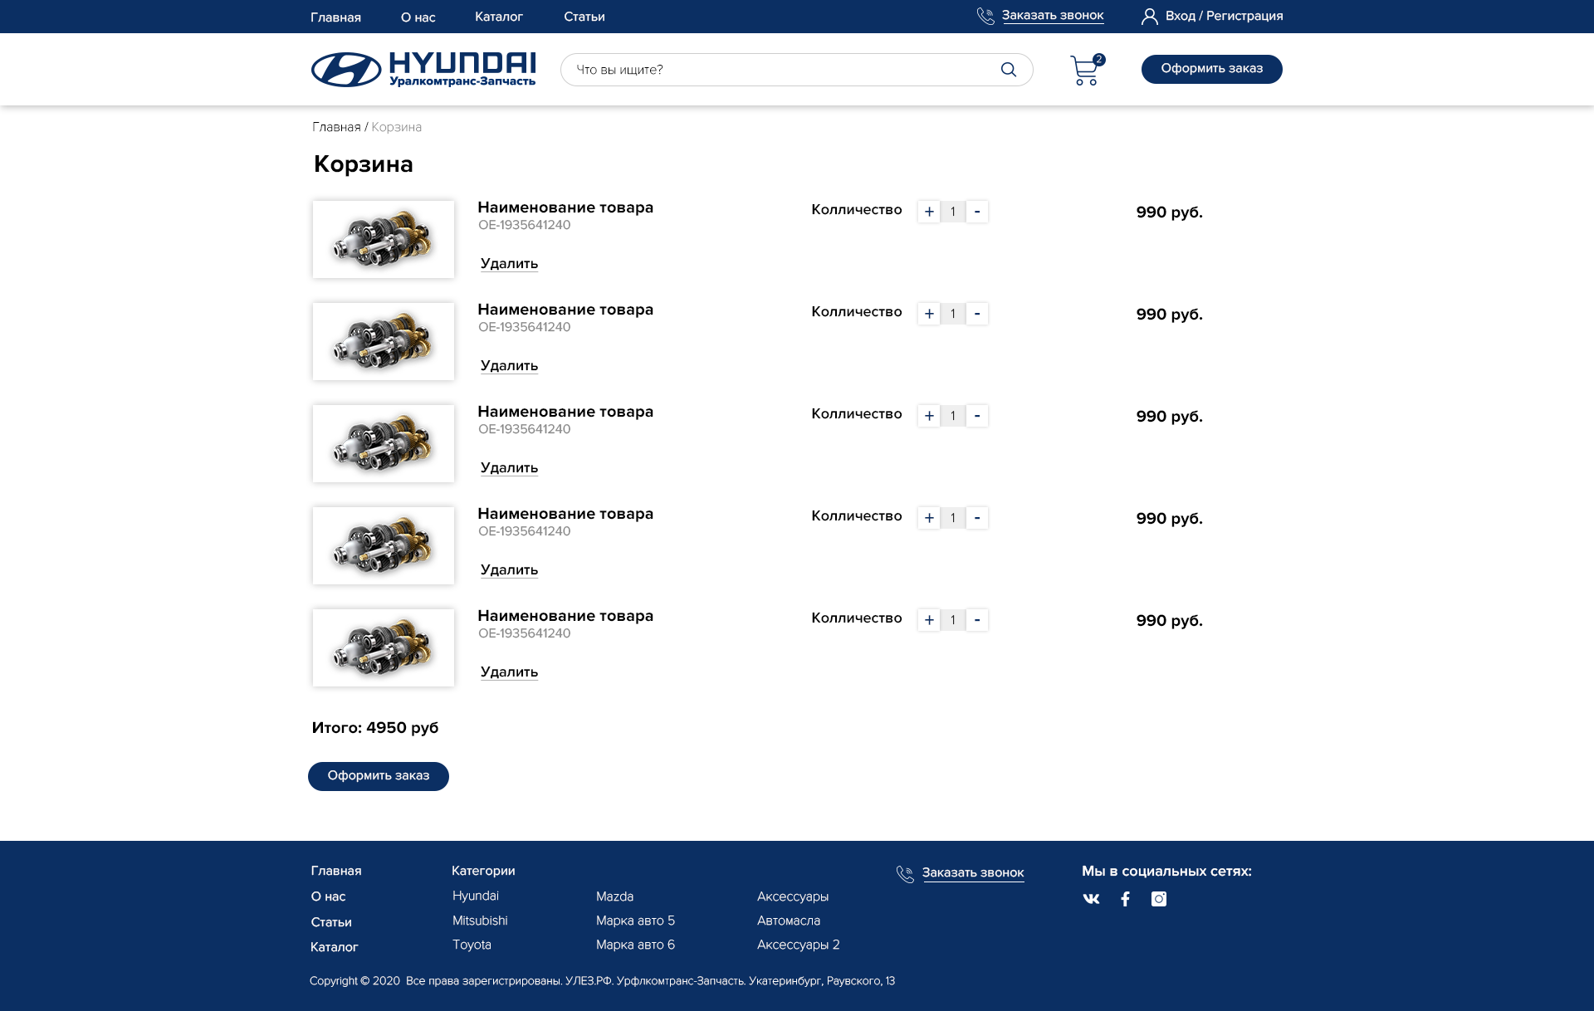The height and width of the screenshot is (1011, 1594).
Task: Click Заказать звонок link in footer
Action: (x=972, y=873)
